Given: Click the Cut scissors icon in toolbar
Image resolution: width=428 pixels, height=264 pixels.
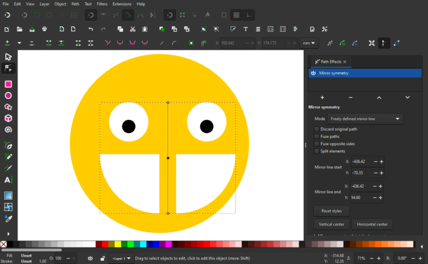Looking at the screenshot, I should pos(132,29).
